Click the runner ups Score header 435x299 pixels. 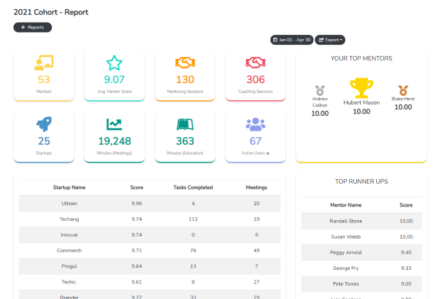click(x=406, y=205)
